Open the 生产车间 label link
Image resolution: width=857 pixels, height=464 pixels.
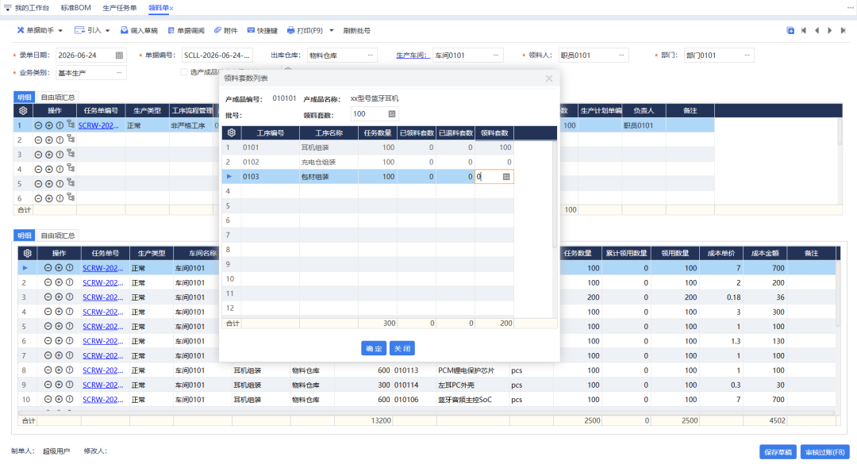tap(413, 56)
